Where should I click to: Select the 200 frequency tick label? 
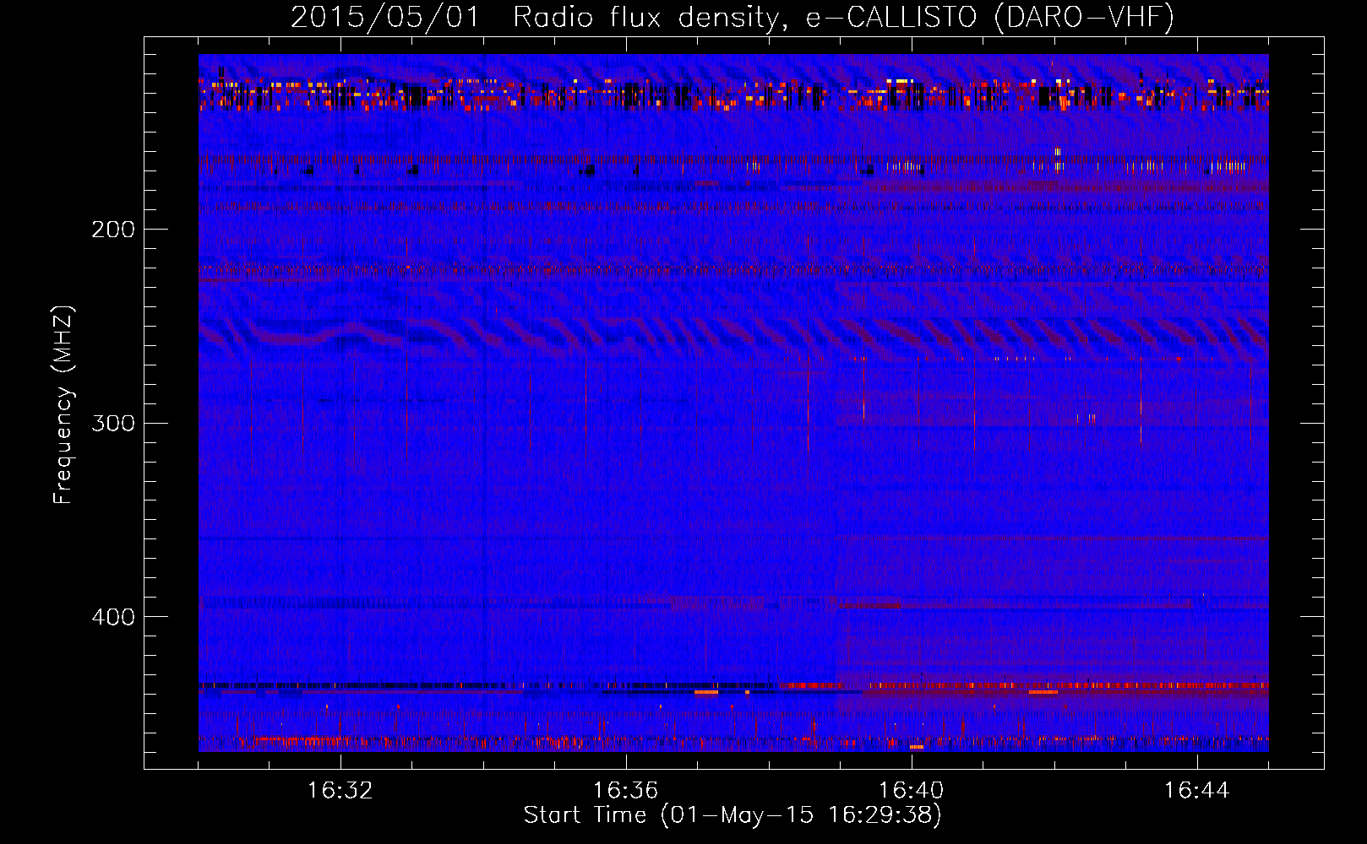tap(112, 230)
